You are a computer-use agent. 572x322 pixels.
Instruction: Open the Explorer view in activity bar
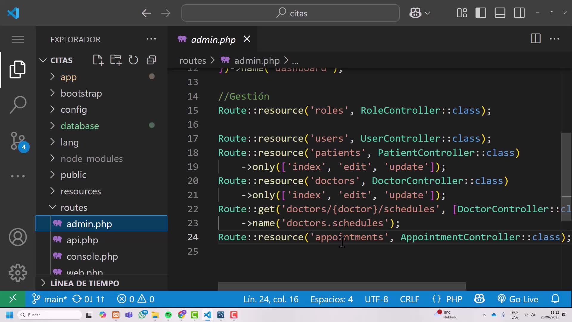click(18, 69)
